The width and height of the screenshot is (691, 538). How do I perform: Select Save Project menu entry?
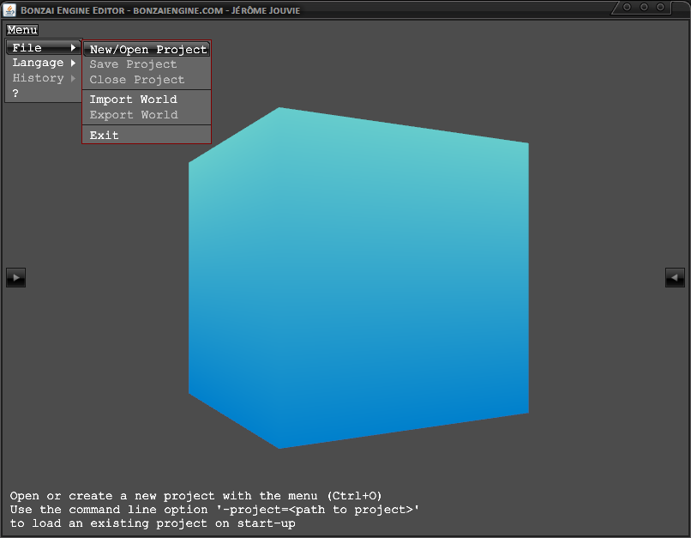[x=133, y=64]
